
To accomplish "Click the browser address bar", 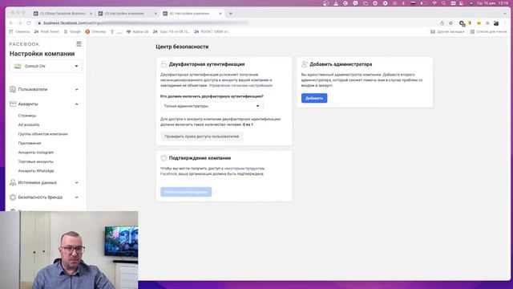I will (236, 23).
